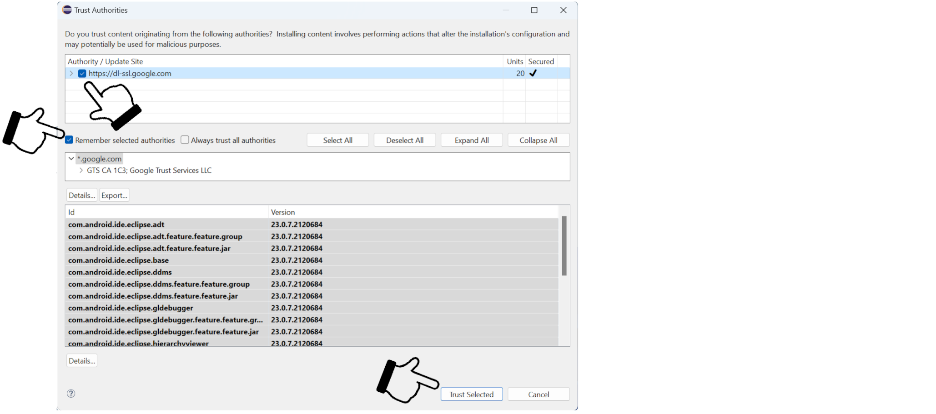Screen dimensions: 936x414
Task: Open certificate Details button beside Export
Action: 82,195
